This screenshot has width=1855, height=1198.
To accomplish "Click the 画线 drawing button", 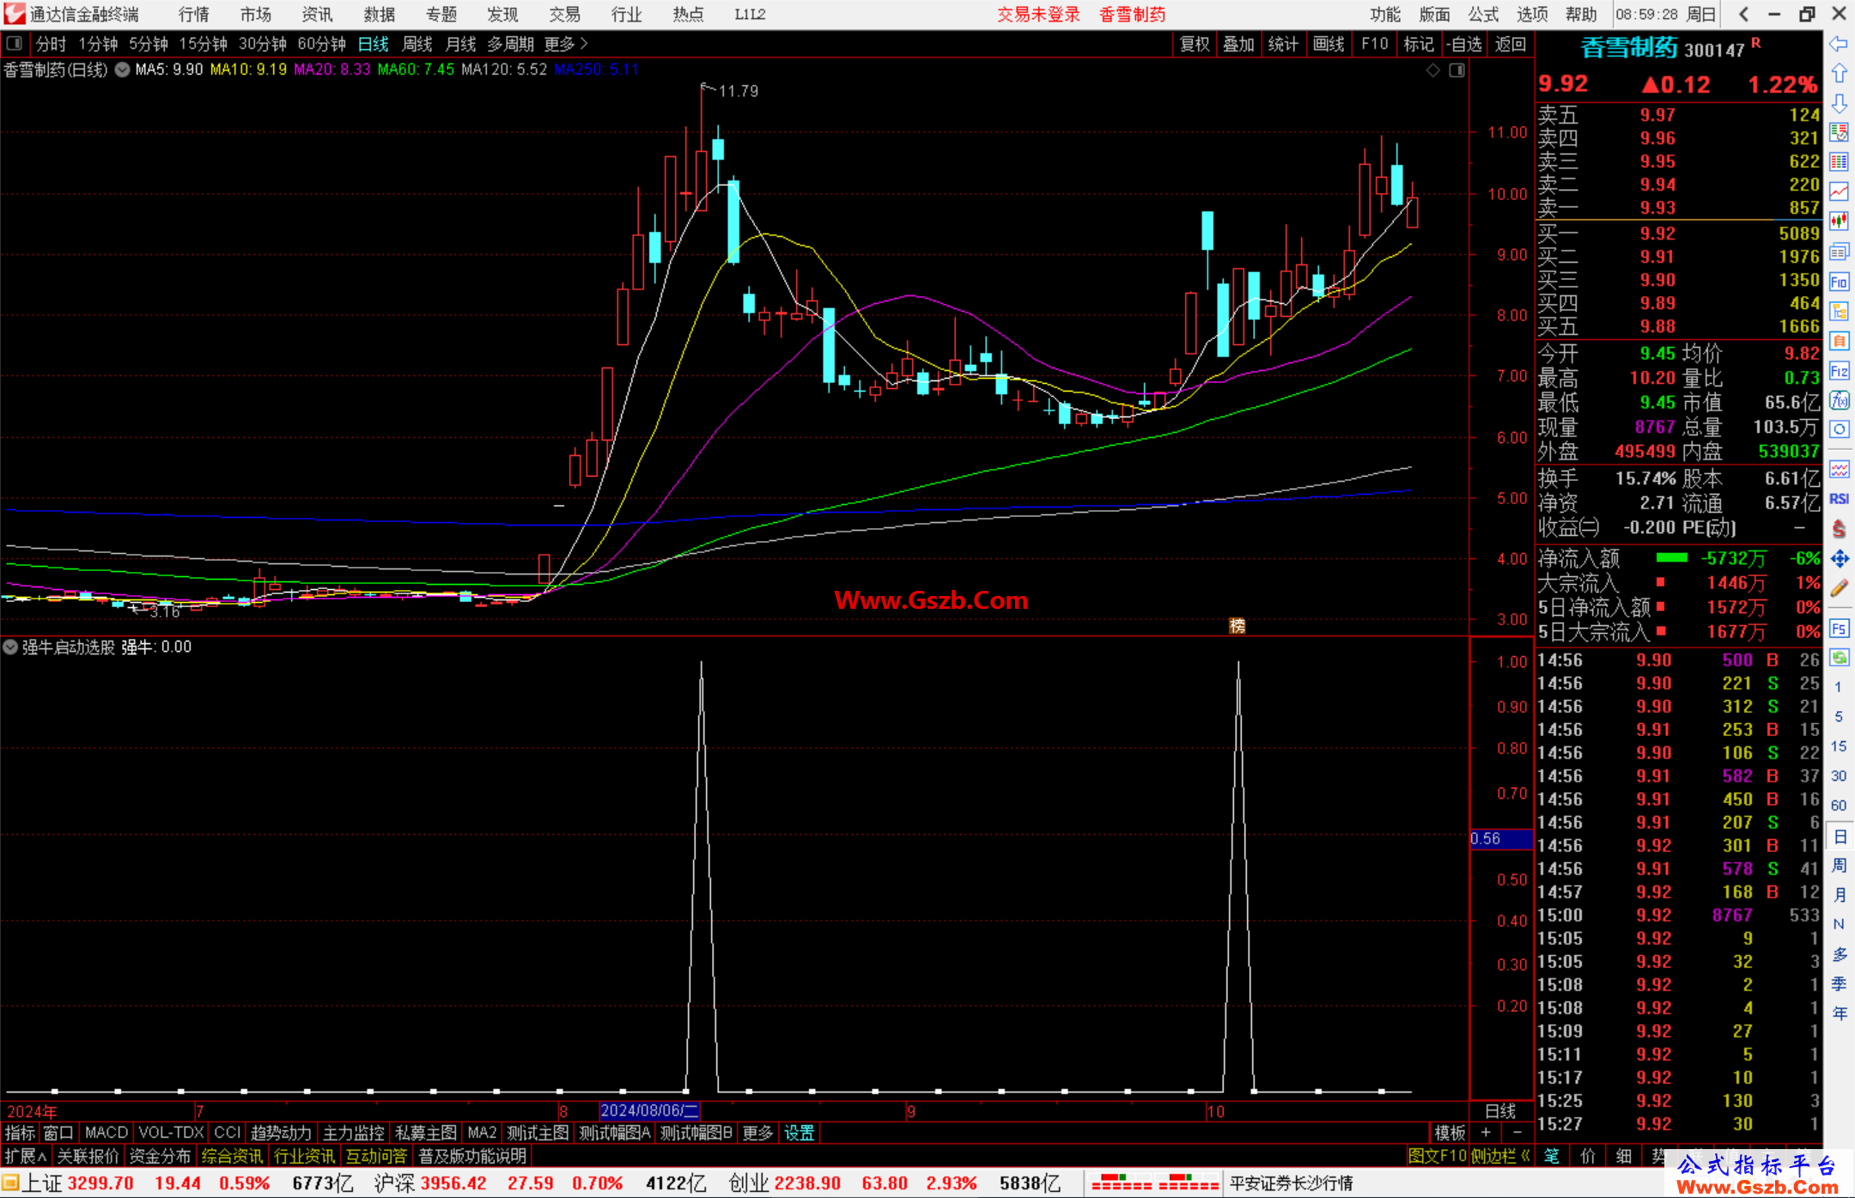I will 1329,44.
